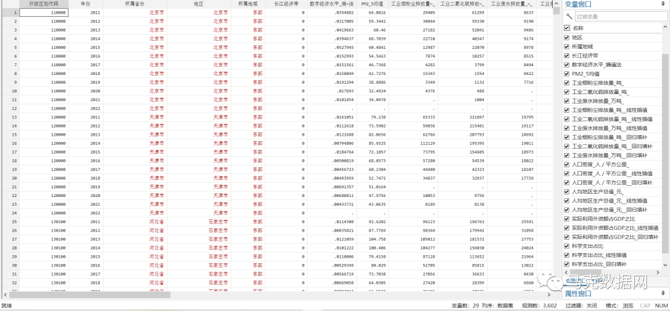Toggle 工业烟粉尘排放量_吨__线性插值 checkbox
The image size is (670, 311).
point(567,110)
